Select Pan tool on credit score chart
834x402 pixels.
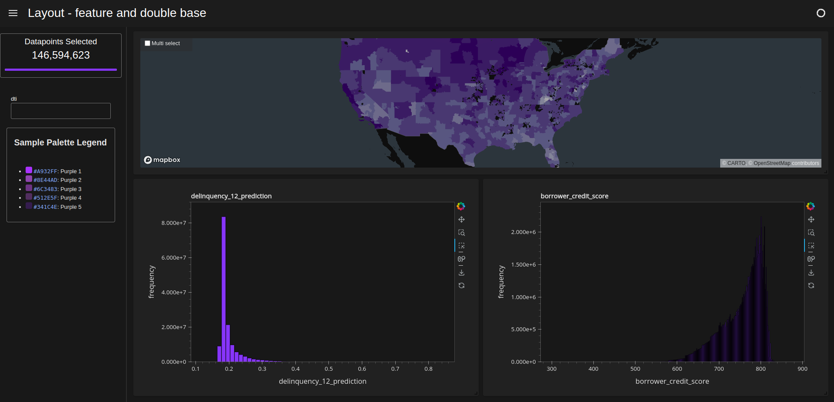tap(811, 220)
